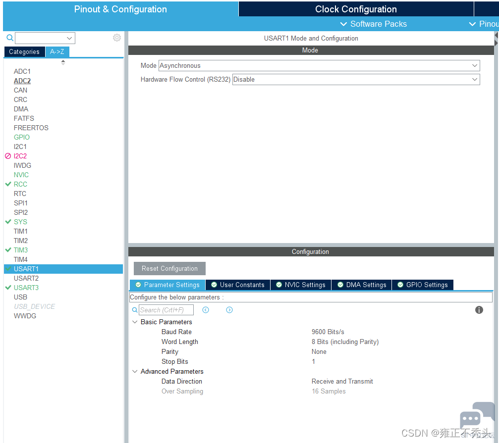Open the GPIO Settings tab
Image resolution: width=499 pixels, height=443 pixels.
423,285
